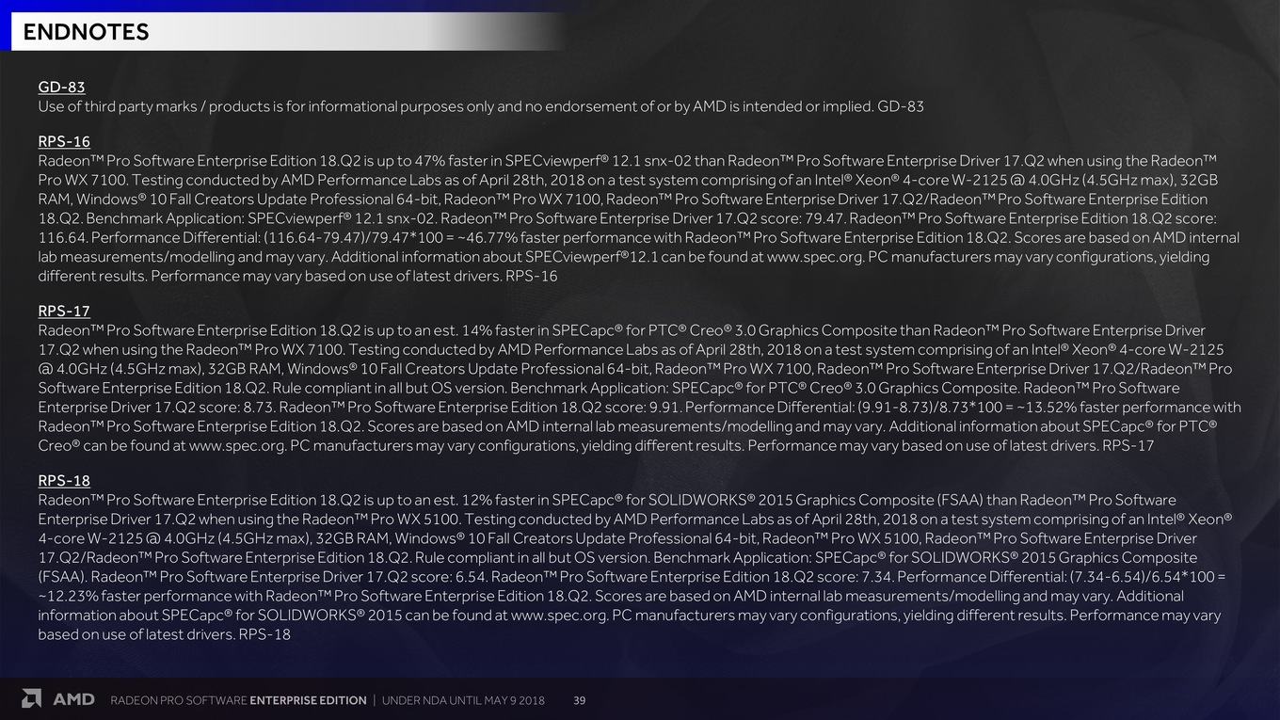
Task: Click the GD-83 endnote heading
Action: click(61, 87)
